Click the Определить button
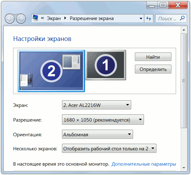The image size is (191, 175). [x=153, y=69]
